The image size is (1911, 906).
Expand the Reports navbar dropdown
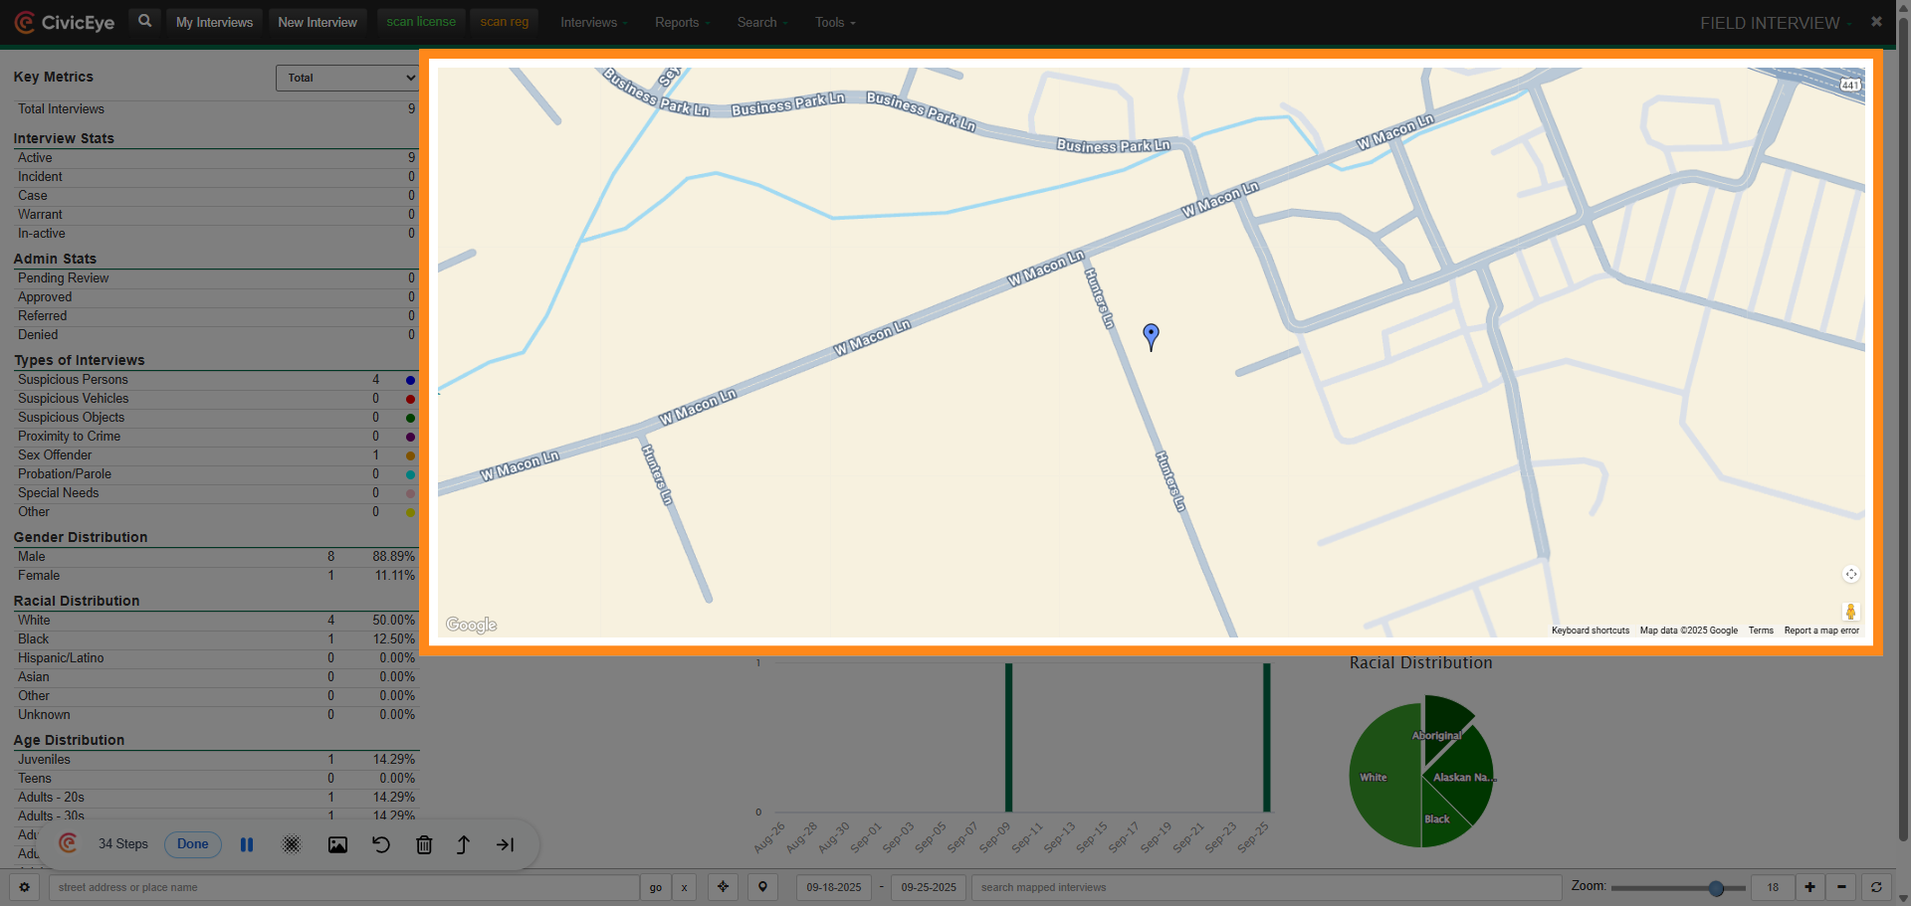[x=682, y=22]
